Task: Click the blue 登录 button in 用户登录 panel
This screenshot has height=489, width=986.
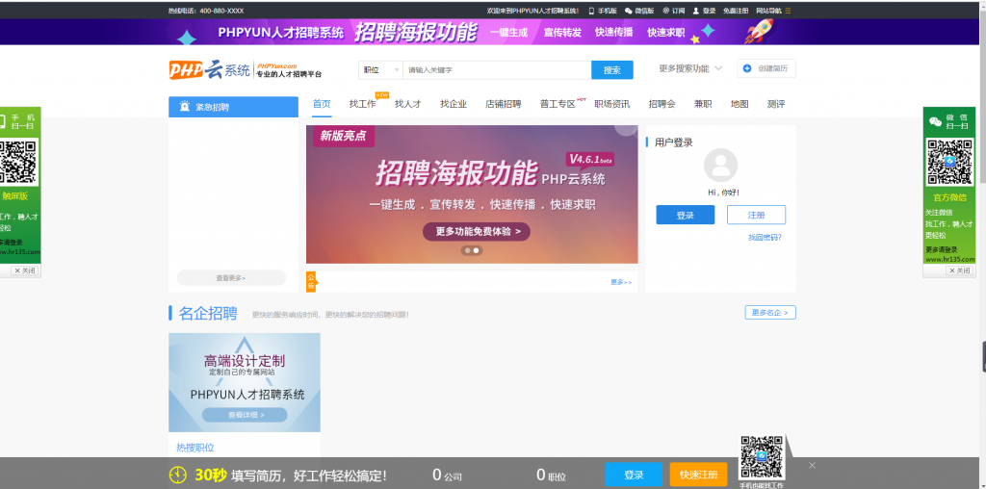Action: [686, 215]
